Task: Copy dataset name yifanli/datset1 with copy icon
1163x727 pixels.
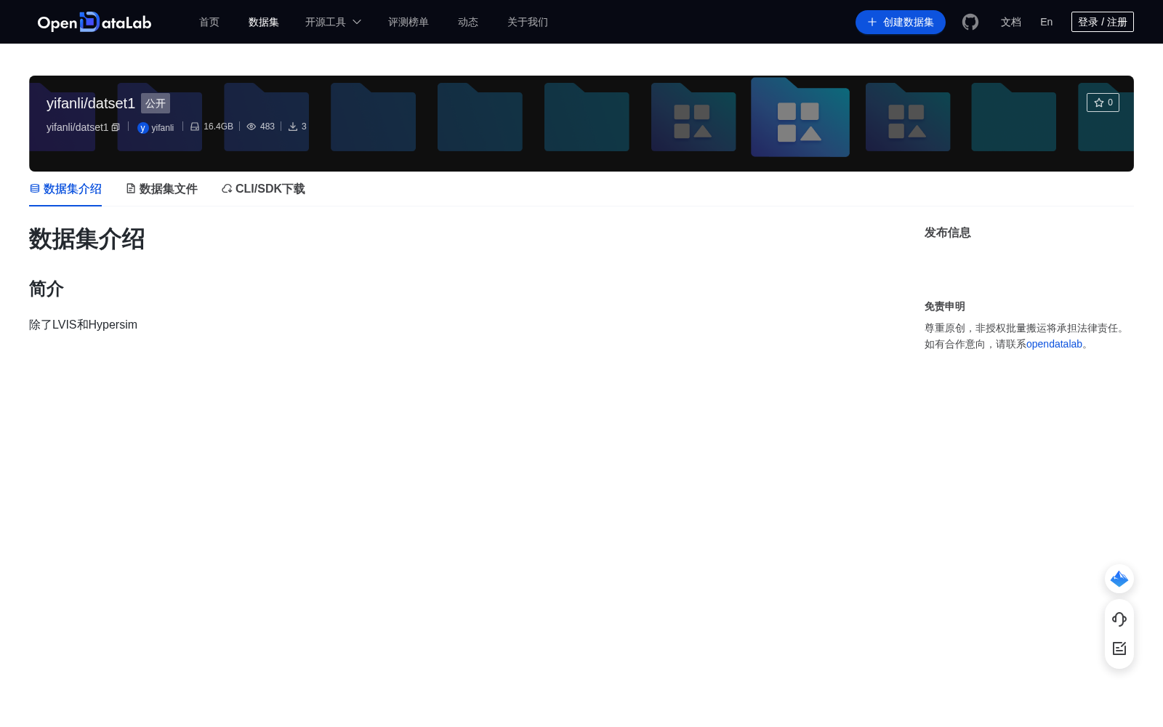Action: point(116,127)
